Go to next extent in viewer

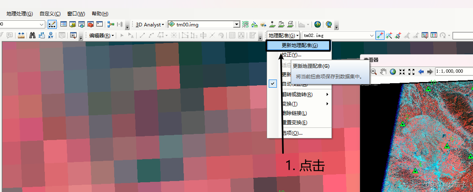[x=430, y=71]
